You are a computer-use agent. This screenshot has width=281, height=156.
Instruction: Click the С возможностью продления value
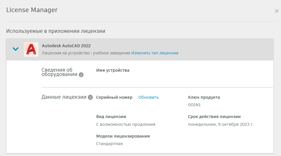[126, 124]
